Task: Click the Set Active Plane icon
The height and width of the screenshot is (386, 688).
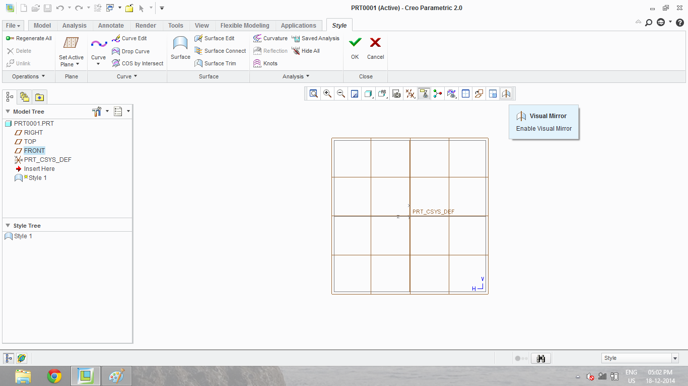Action: pyautogui.click(x=71, y=43)
